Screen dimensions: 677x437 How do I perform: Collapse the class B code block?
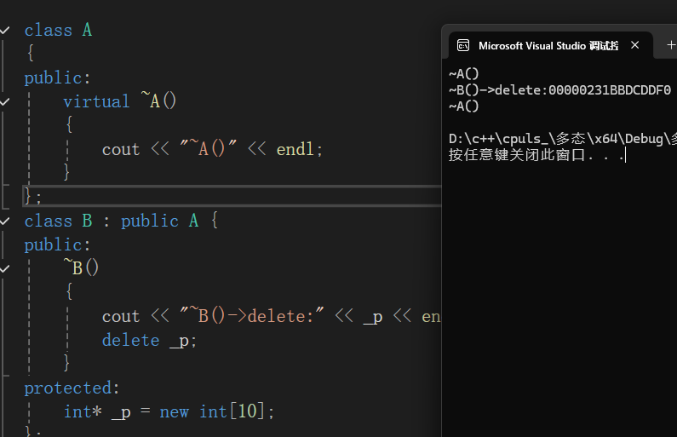point(4,221)
